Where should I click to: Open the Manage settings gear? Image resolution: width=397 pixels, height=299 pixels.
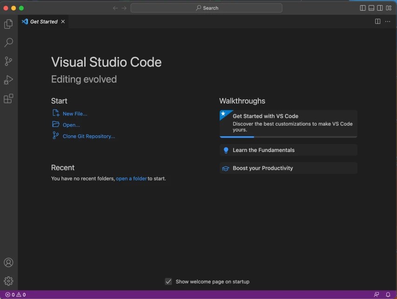8,281
